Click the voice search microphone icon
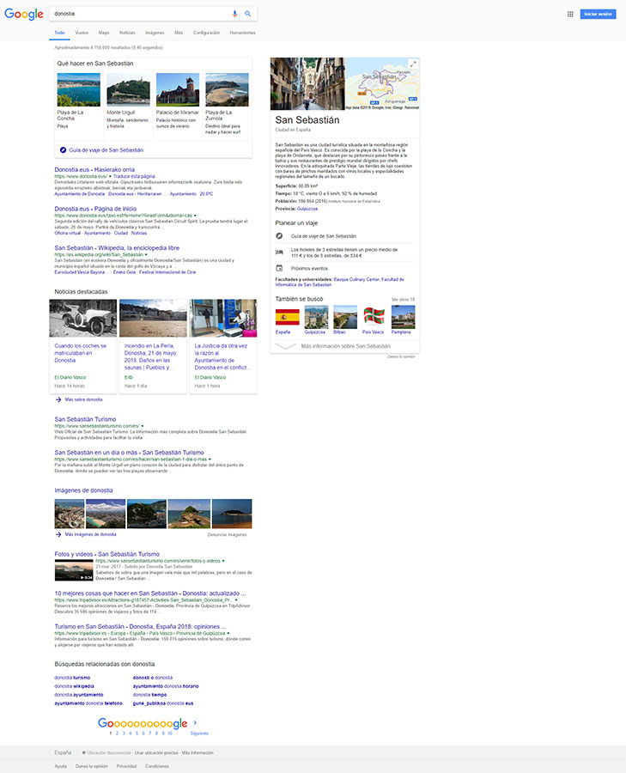This screenshot has width=626, height=773. (235, 15)
